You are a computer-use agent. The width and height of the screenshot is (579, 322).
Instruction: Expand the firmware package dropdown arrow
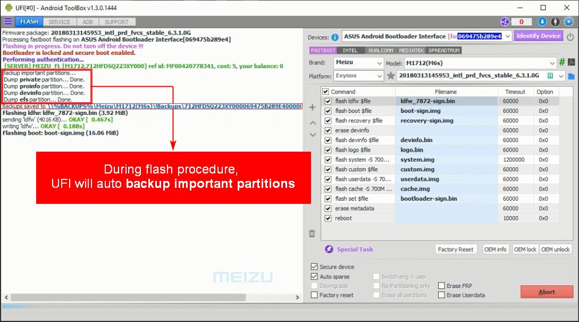561,76
